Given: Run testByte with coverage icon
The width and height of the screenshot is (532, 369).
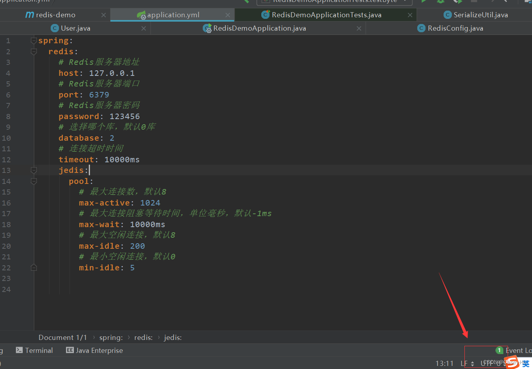Looking at the screenshot, I should [457, 2].
